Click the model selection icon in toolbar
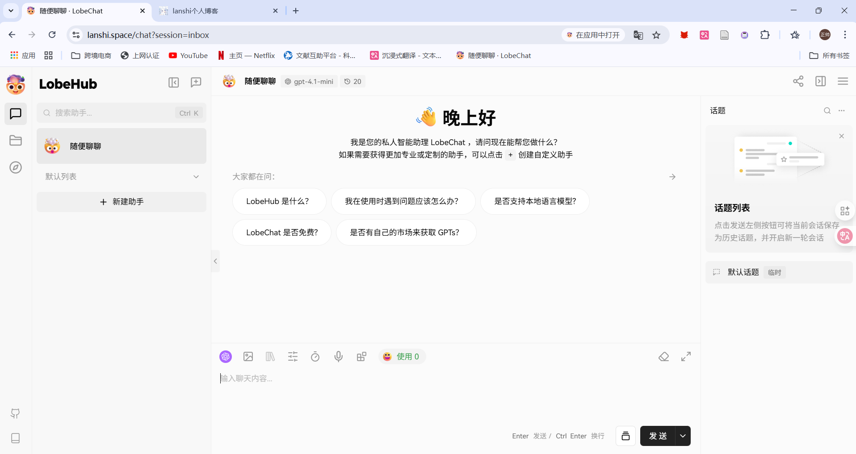856x454 pixels. coord(226,356)
